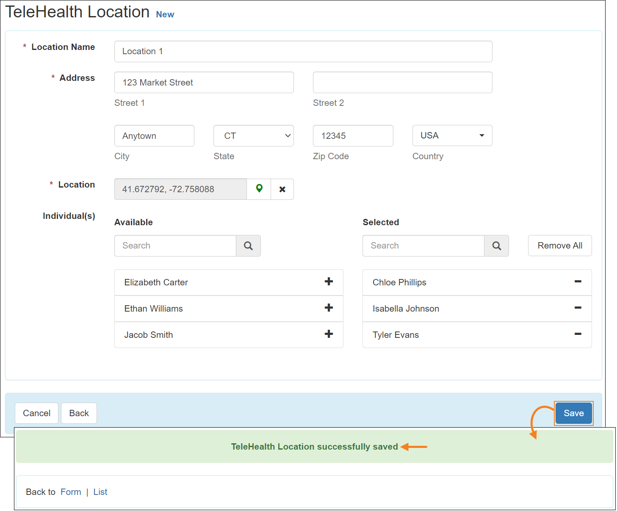Click the Save button

click(574, 413)
